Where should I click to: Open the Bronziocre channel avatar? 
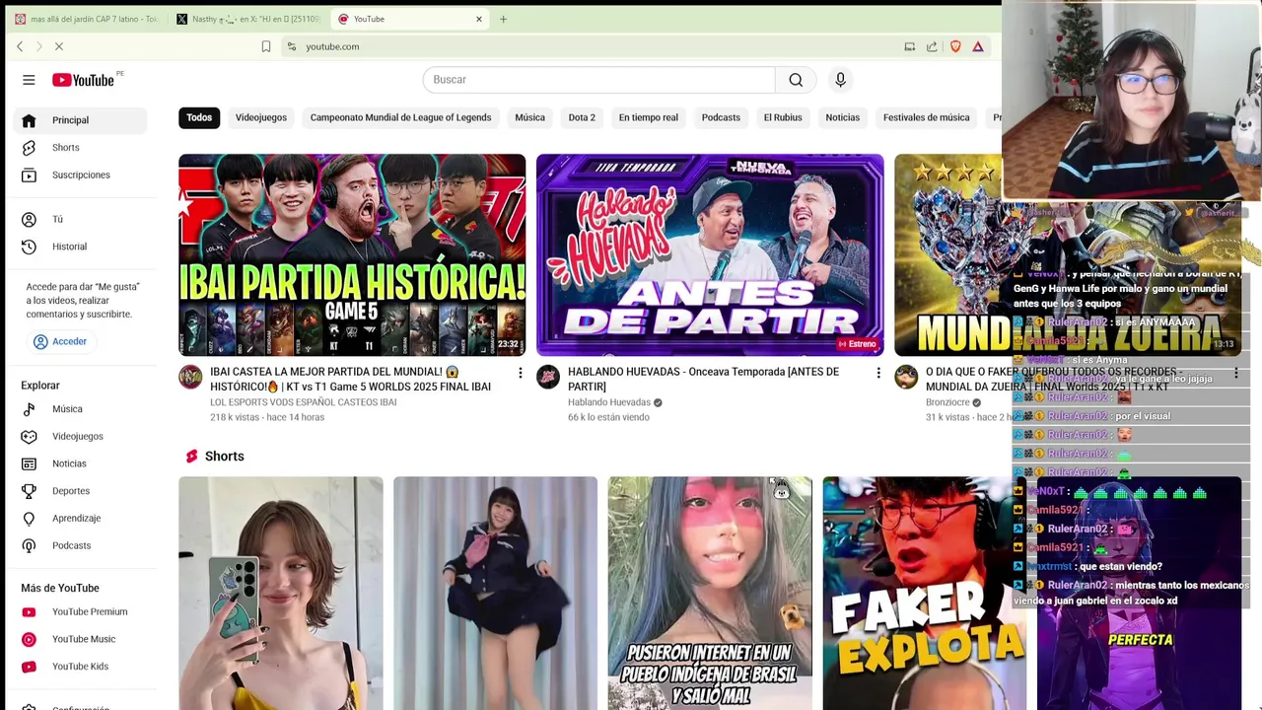906,377
